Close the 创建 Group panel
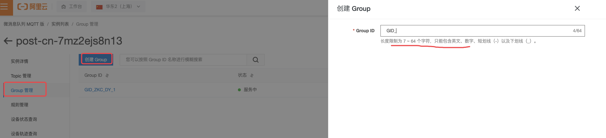The image size is (606, 138). click(577, 8)
